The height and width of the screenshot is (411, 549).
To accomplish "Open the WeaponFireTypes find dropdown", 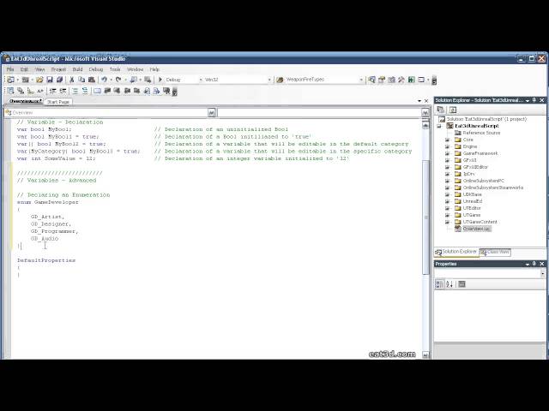I will click(x=361, y=80).
